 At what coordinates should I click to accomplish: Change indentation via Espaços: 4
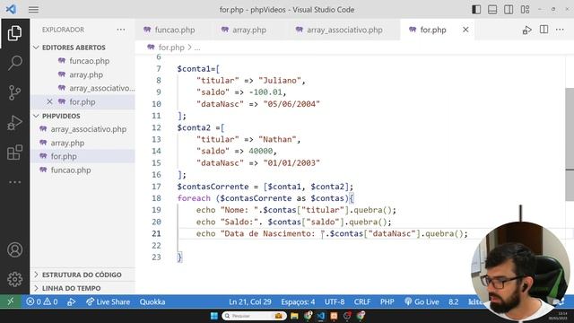(x=298, y=301)
